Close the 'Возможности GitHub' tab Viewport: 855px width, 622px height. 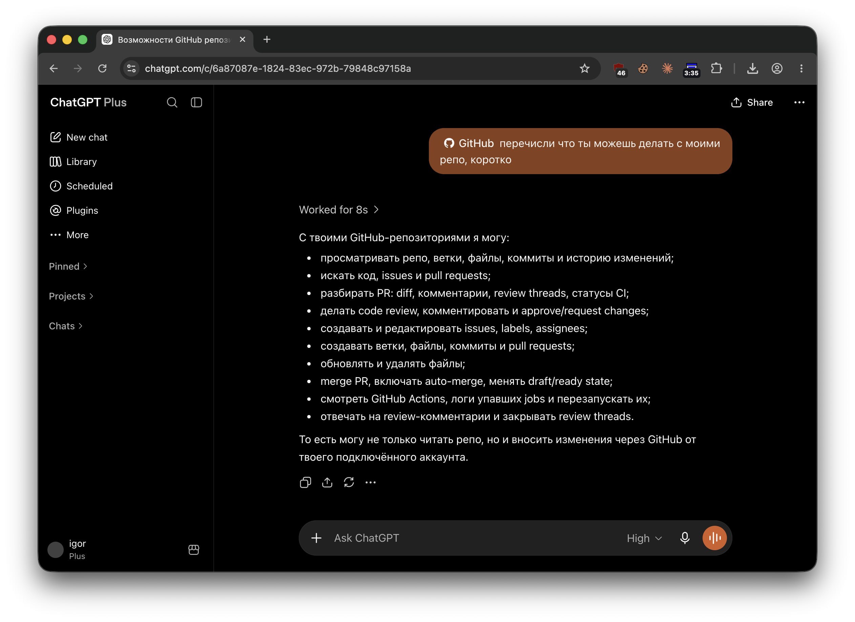[x=243, y=40]
